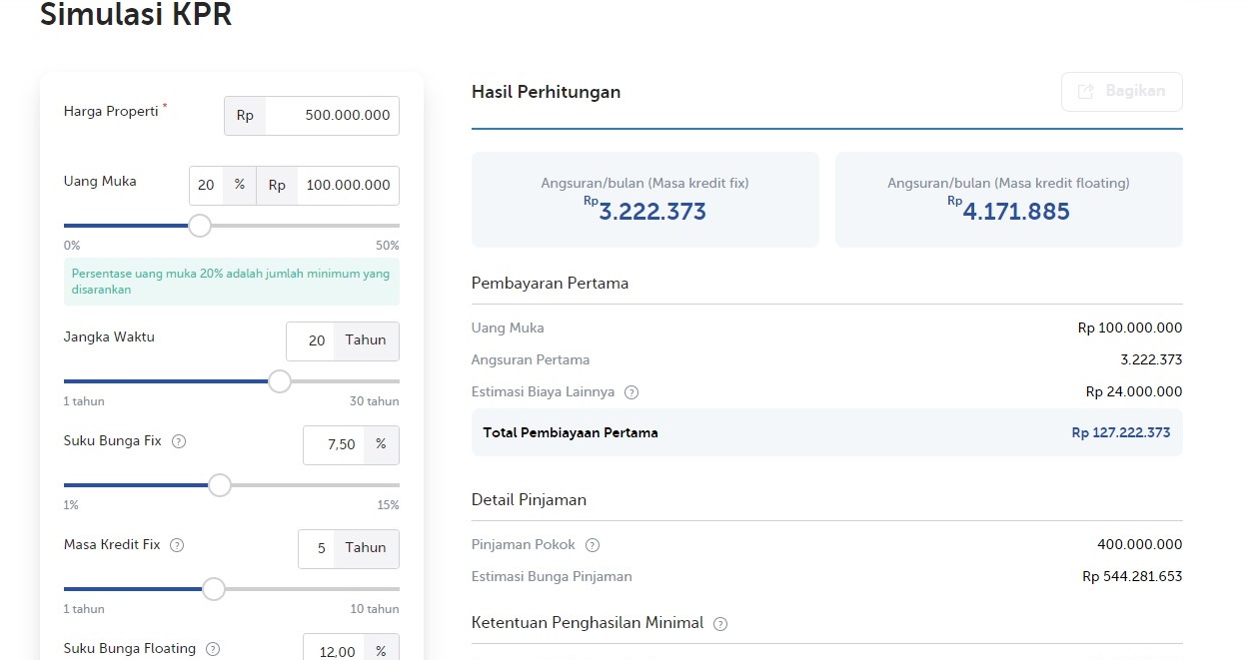Select the Jangka Waktu year input field
This screenshot has width=1248, height=660.
[315, 340]
